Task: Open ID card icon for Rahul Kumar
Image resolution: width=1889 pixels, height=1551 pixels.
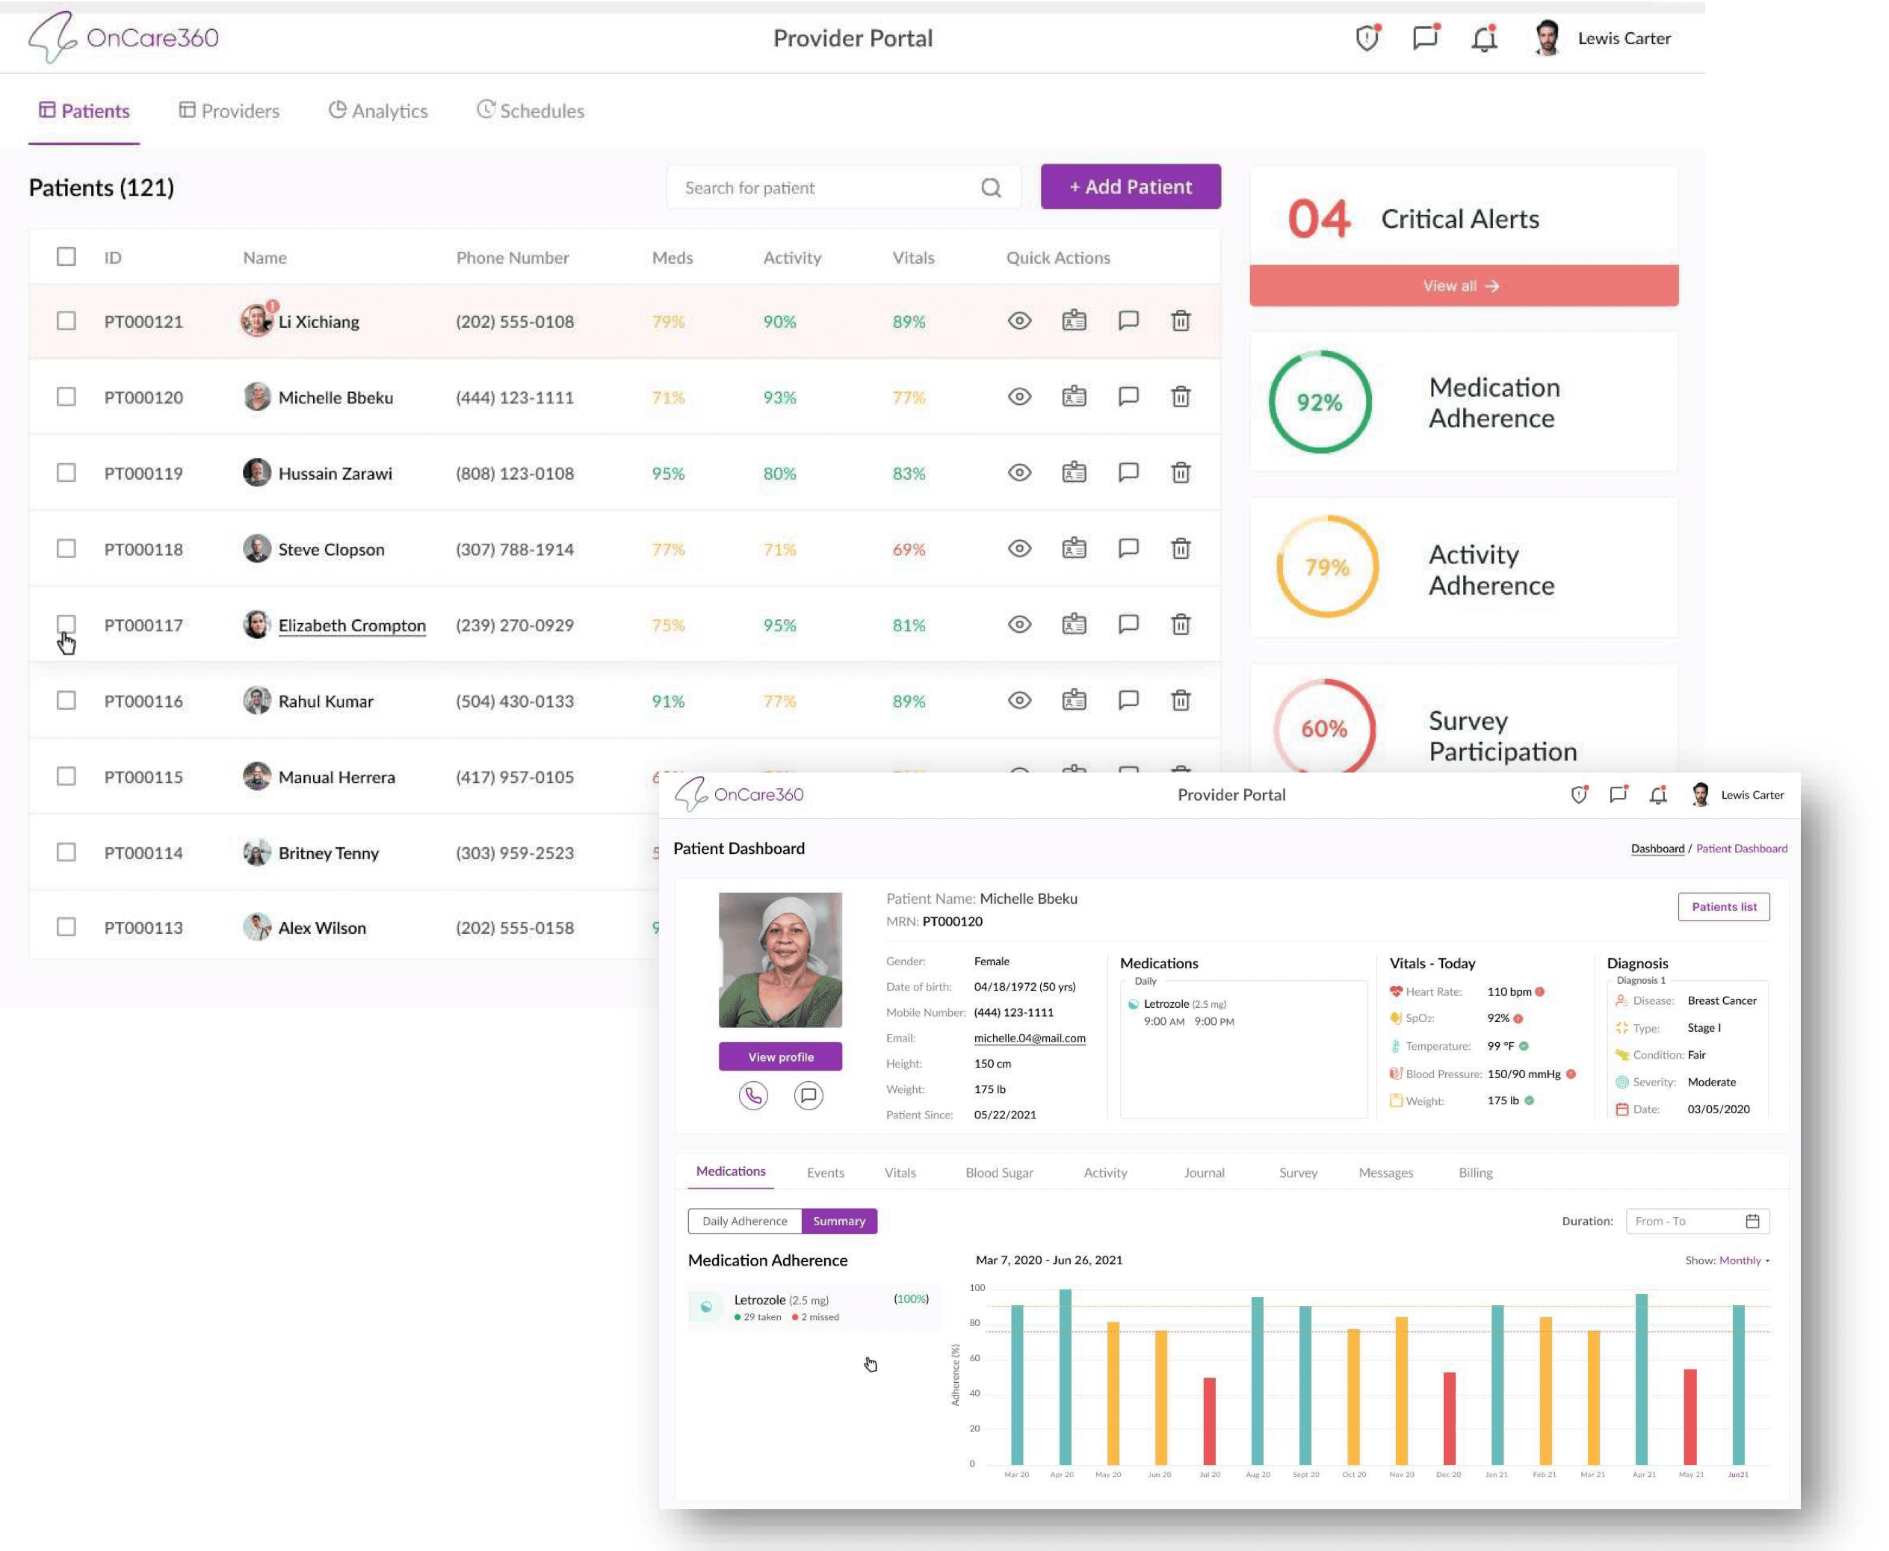Action: click(1074, 701)
